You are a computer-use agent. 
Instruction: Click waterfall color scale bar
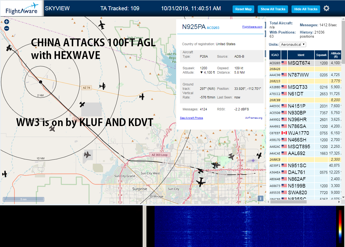tap(340, 226)
